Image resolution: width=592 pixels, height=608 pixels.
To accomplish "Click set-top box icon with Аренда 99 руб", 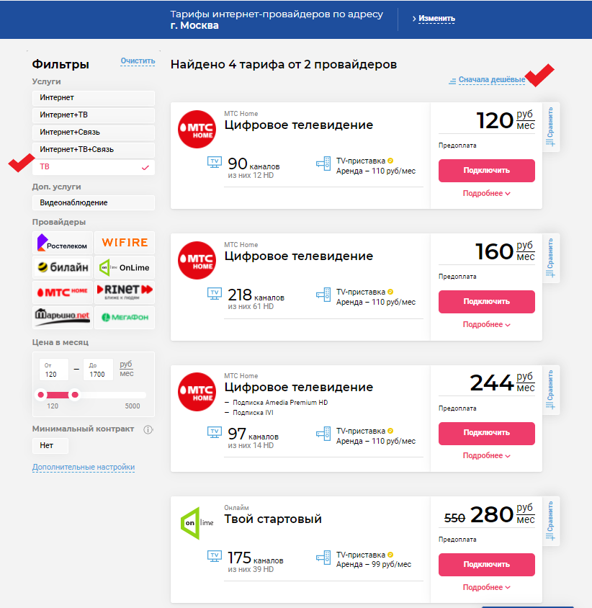I will coord(323,558).
